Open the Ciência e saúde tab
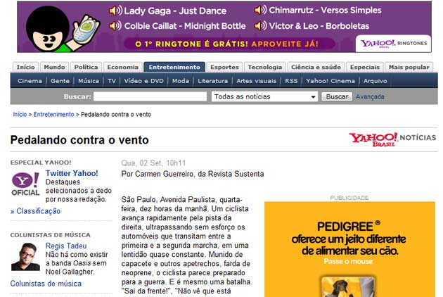443x297 pixels. click(x=316, y=67)
